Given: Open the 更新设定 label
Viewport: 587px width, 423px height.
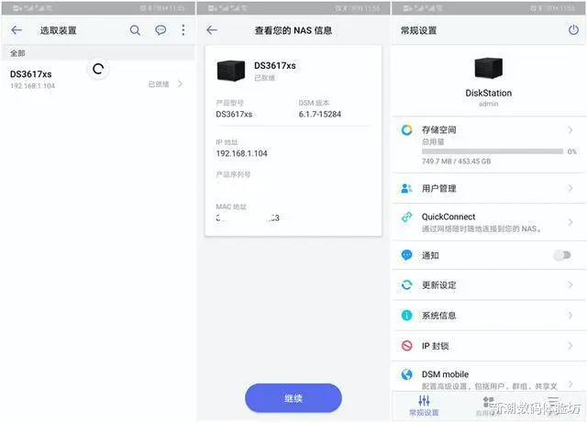Looking at the screenshot, I should pyautogui.click(x=438, y=285).
